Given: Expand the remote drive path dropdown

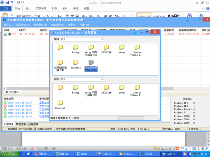Looking at the screenshot, I should point(102,79).
